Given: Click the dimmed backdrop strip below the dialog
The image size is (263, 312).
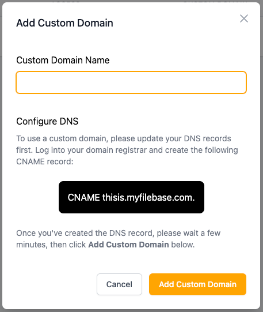Looking at the screenshot, I should click(x=131, y=311).
